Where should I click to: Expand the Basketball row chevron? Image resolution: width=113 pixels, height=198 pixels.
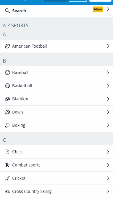pos(108,86)
